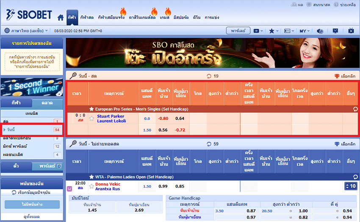Bet money line home odds 1.45
This screenshot has width=360, height=222.
click(92, 210)
